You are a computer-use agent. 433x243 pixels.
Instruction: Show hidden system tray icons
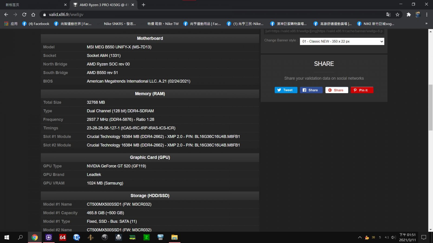[360, 237]
